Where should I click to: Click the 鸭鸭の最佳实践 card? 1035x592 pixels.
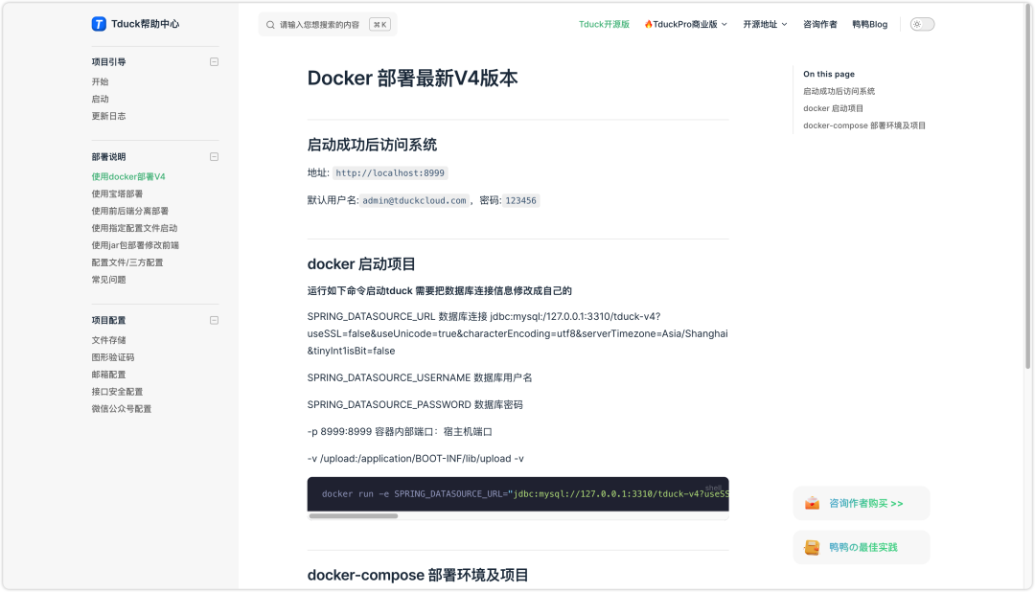click(x=862, y=548)
